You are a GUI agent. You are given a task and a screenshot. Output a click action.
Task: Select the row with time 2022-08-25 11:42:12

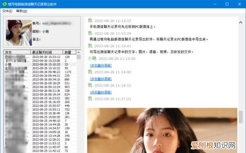(x=40, y=151)
